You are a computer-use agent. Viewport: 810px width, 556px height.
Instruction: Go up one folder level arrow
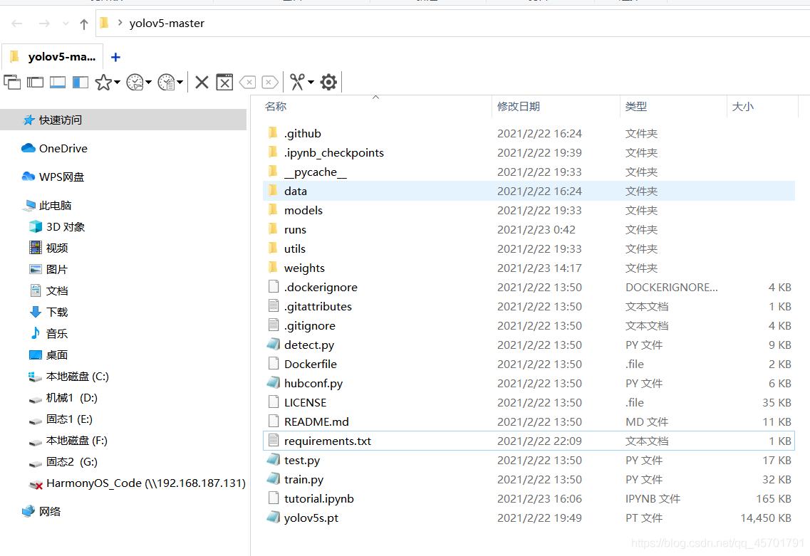coord(84,23)
